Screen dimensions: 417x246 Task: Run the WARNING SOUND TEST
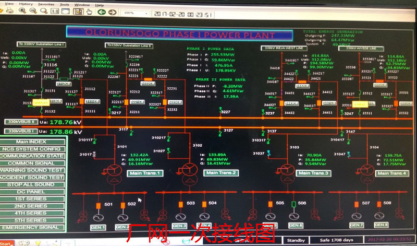point(32,170)
